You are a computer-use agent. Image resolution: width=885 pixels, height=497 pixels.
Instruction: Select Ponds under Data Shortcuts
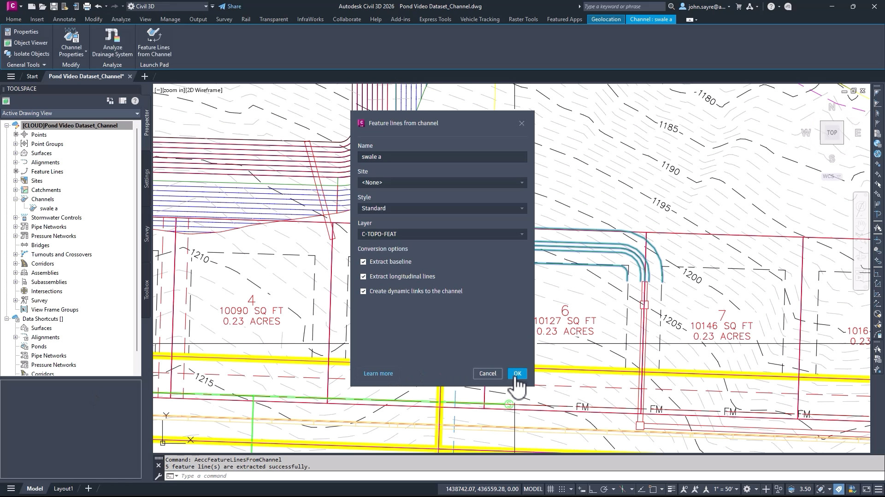coord(39,347)
